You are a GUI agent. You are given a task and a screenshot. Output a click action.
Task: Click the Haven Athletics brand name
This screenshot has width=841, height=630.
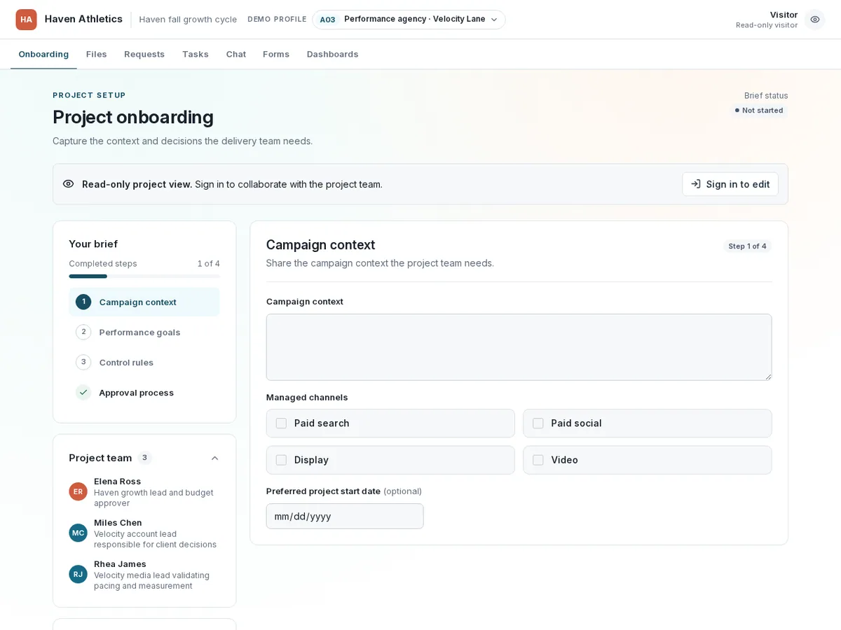(83, 19)
